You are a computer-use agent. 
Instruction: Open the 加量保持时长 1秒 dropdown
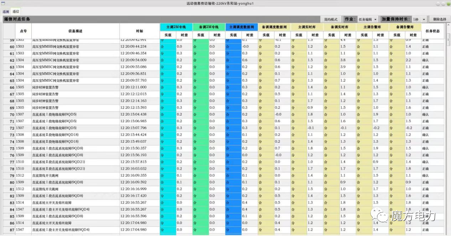419,19
